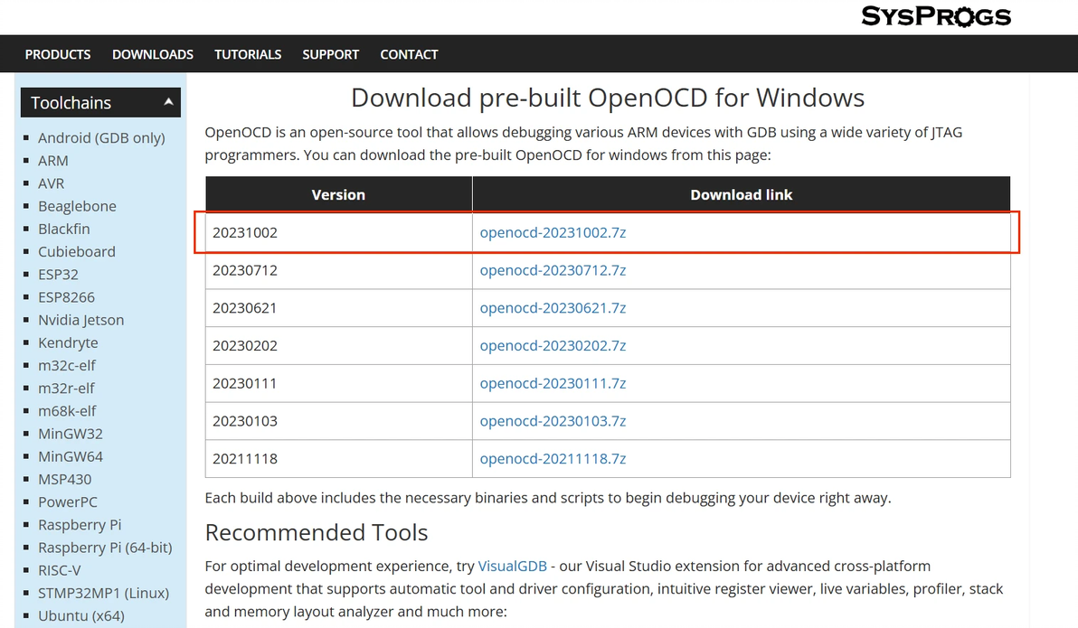Follow the VisualGDB link

point(512,567)
